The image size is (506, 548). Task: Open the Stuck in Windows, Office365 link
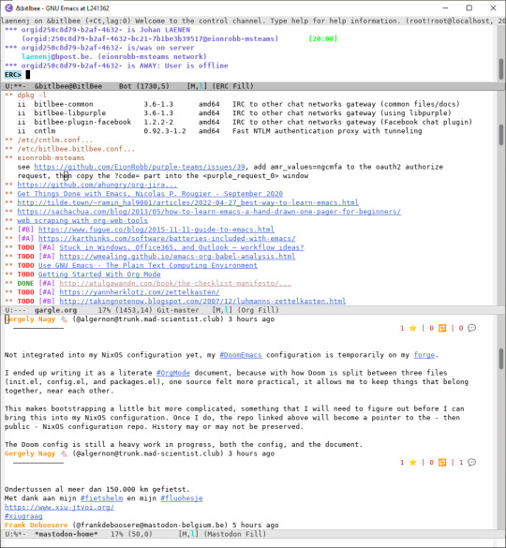coord(182,247)
